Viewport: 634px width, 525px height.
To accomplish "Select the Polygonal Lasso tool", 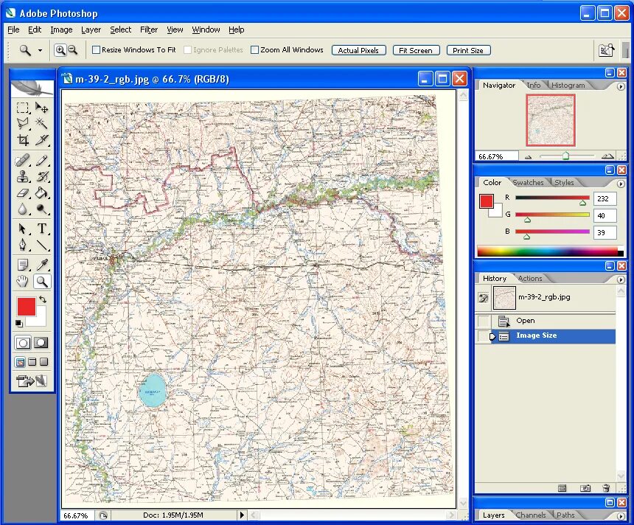I will coord(23,123).
